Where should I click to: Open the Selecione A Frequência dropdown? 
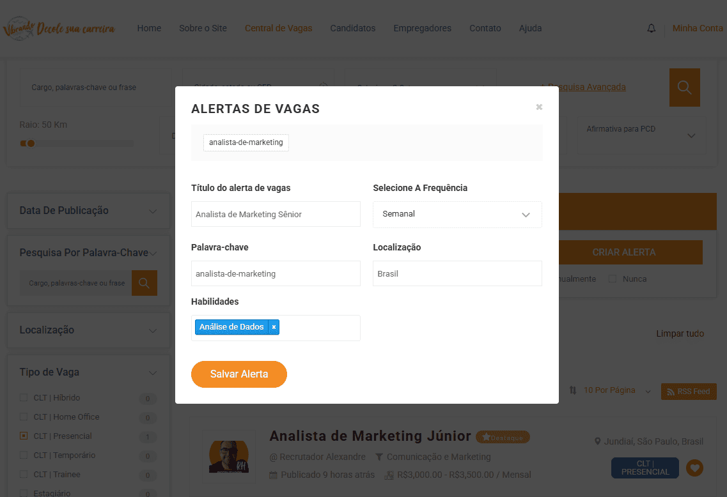click(x=457, y=215)
